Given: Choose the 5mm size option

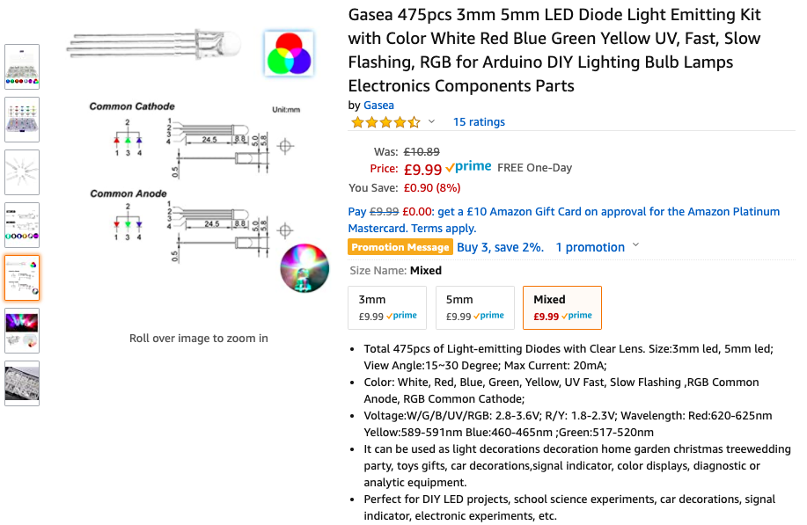Looking at the screenshot, I should (x=475, y=308).
